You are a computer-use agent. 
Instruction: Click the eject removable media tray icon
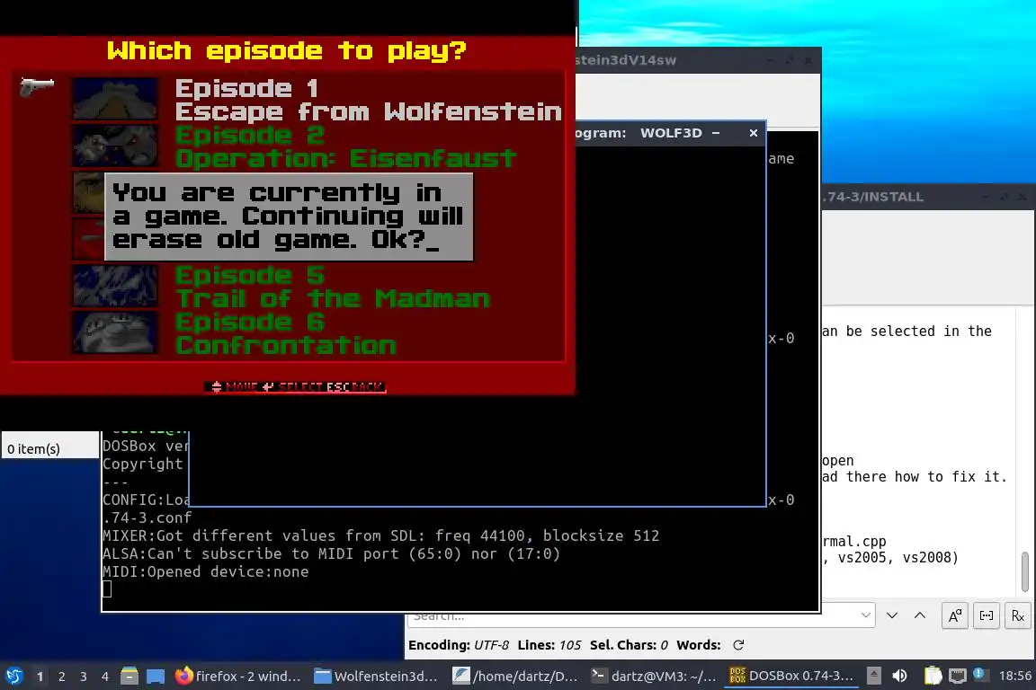[x=873, y=676]
